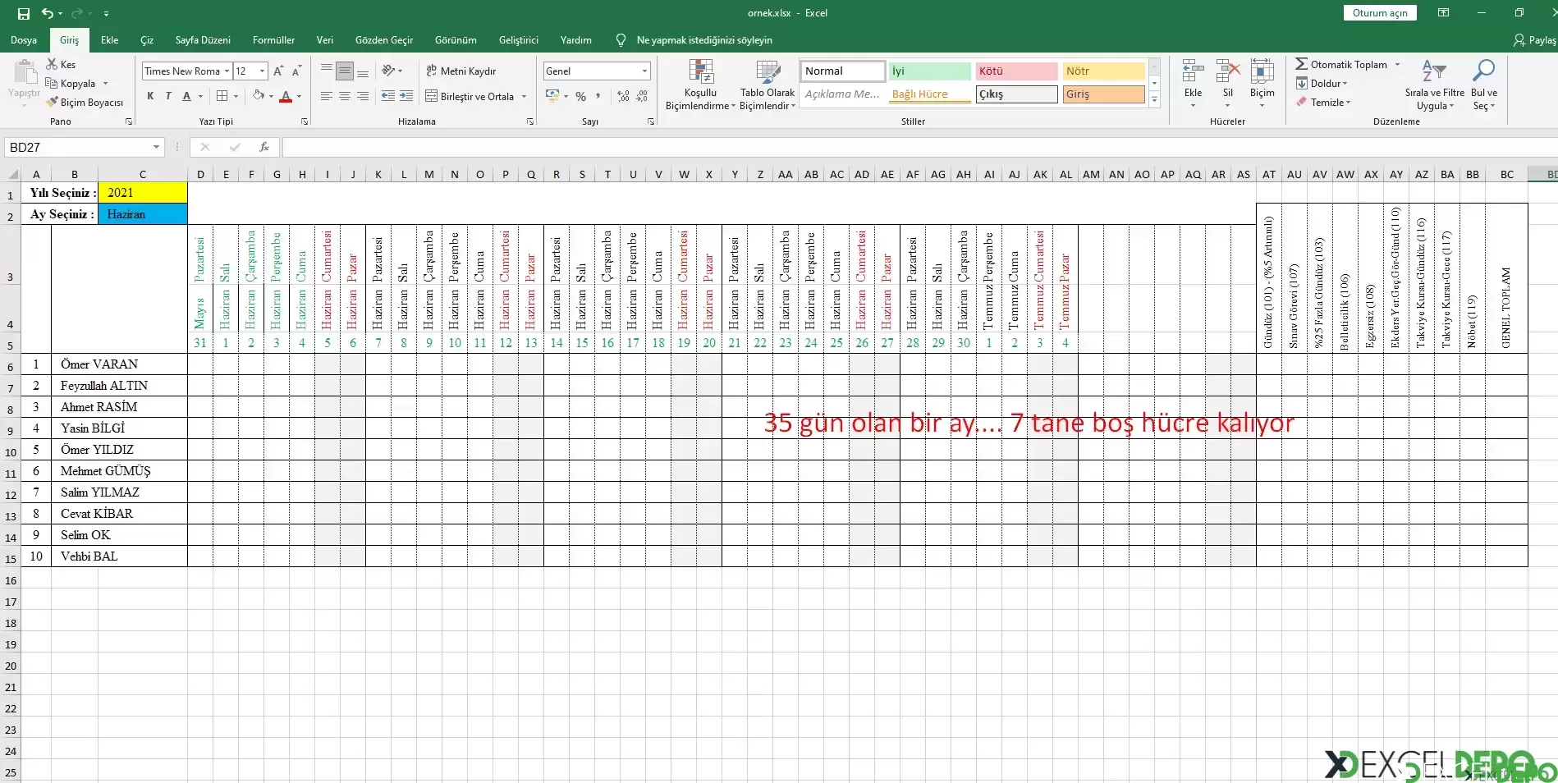Open Koşullu Biçimlendirme menu

pos(700,85)
